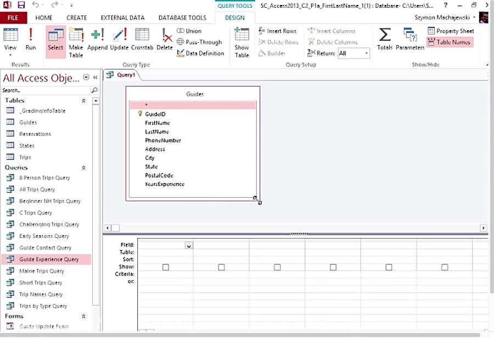Click the design pane right scroll arrow
Screen dimensions: 494x338
click(x=483, y=228)
